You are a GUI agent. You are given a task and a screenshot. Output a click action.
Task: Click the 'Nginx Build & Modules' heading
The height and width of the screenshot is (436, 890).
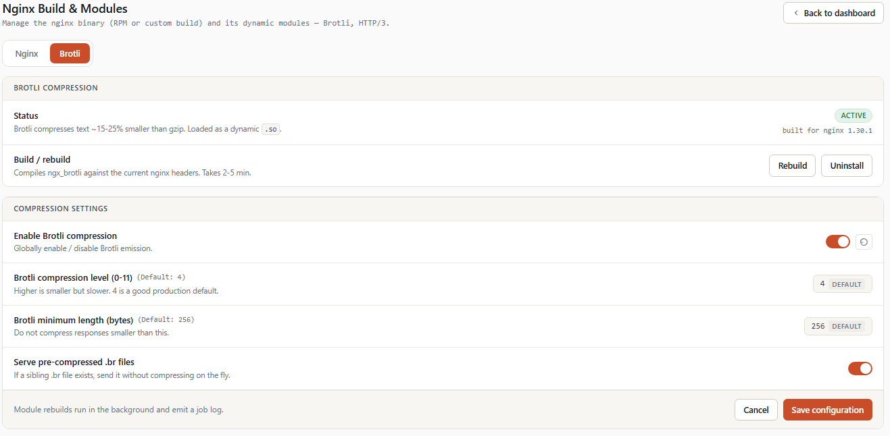click(x=65, y=9)
